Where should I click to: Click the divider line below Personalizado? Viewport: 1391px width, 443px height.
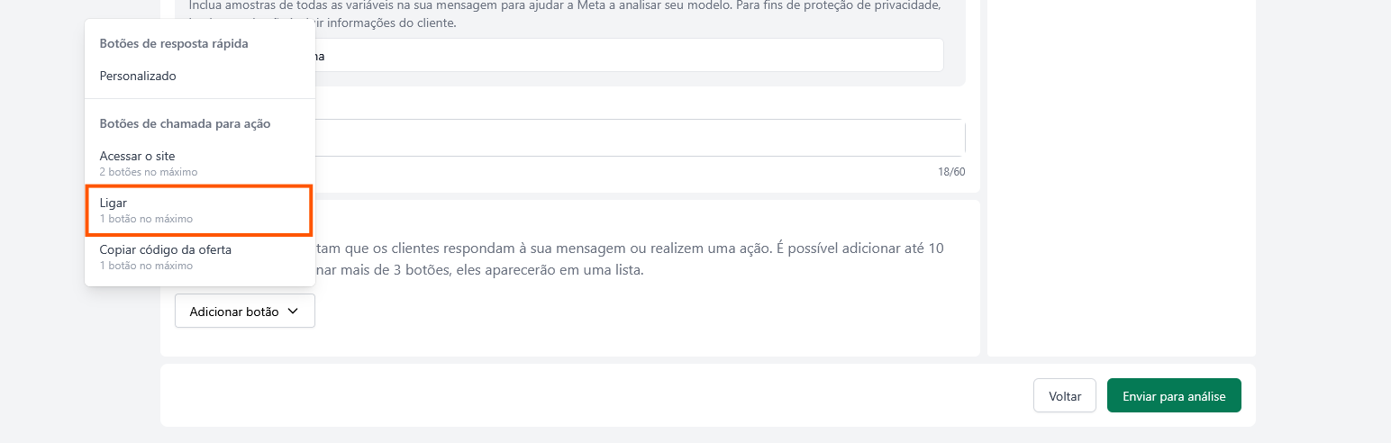point(199,98)
